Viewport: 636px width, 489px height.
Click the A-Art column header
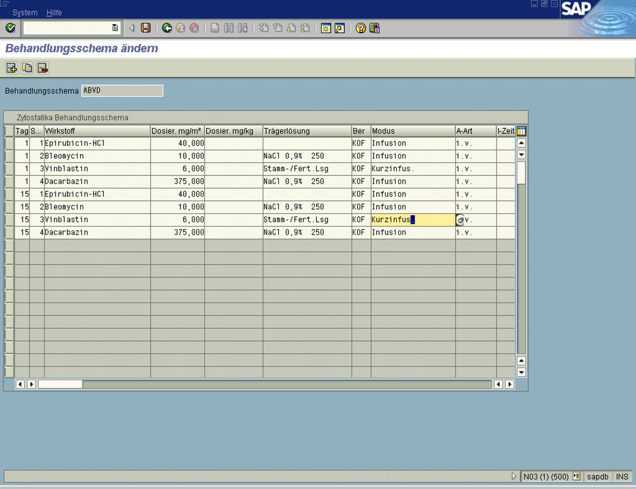click(476, 131)
